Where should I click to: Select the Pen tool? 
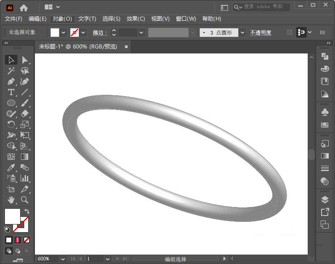coord(12,82)
